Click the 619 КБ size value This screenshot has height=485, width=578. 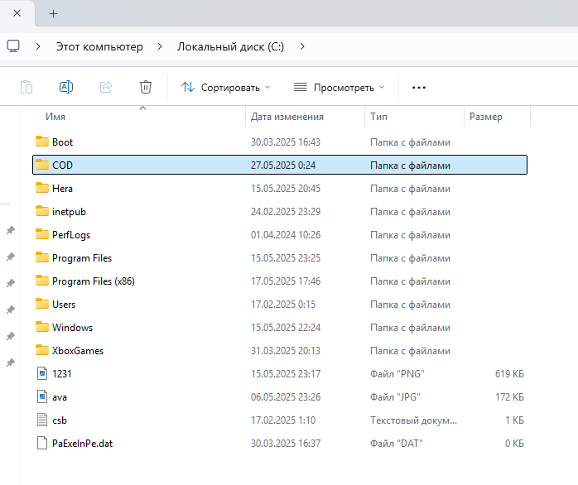509,374
